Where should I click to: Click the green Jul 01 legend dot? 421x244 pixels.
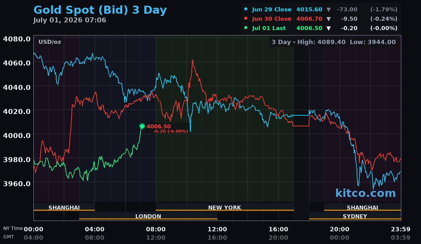(246, 28)
